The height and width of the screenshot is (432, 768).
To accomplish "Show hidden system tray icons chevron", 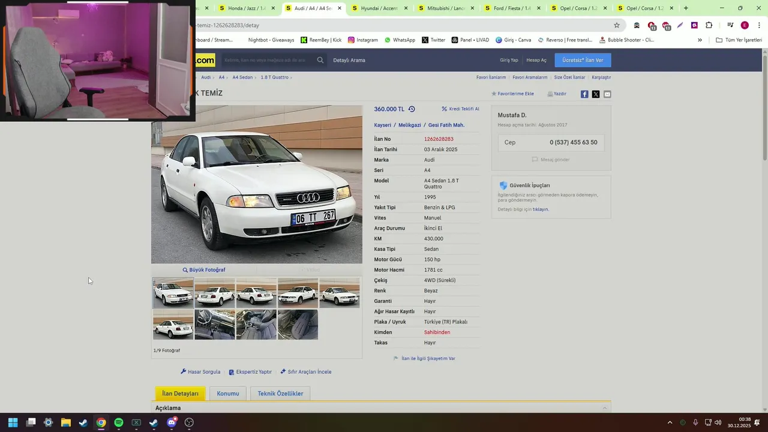I will click(x=670, y=422).
